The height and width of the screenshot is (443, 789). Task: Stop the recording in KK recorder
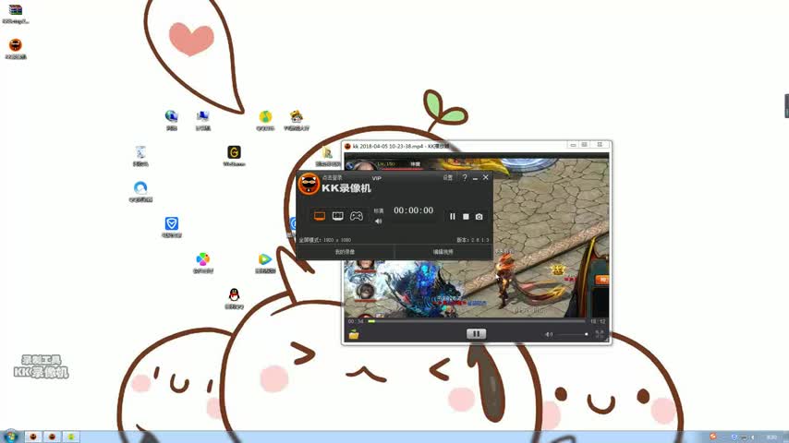pyautogui.click(x=466, y=217)
